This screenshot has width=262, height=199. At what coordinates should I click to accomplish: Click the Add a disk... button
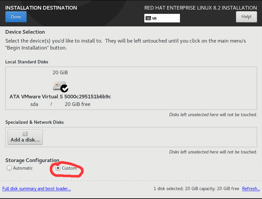tap(25, 137)
